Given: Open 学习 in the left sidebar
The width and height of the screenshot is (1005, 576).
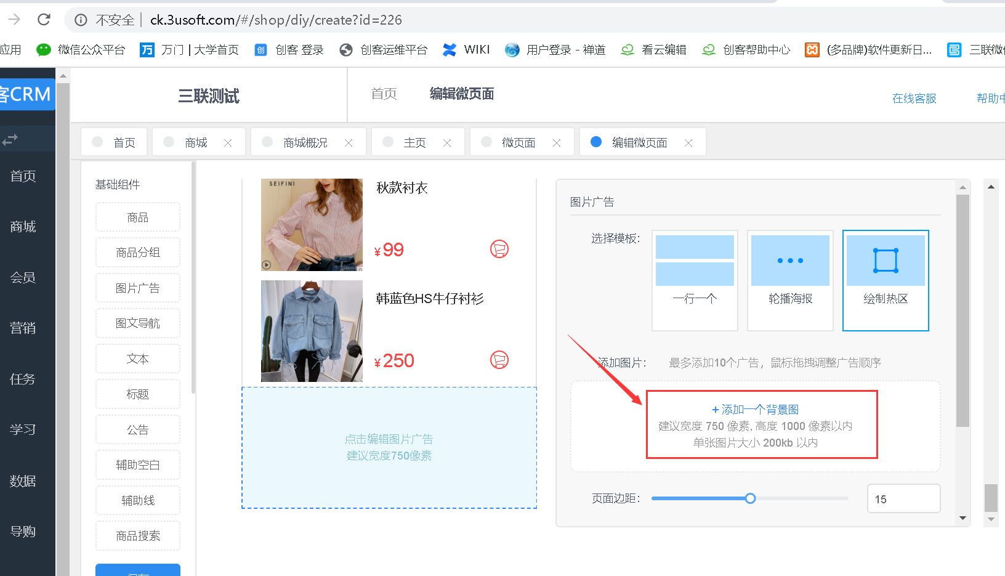Looking at the screenshot, I should tap(23, 430).
